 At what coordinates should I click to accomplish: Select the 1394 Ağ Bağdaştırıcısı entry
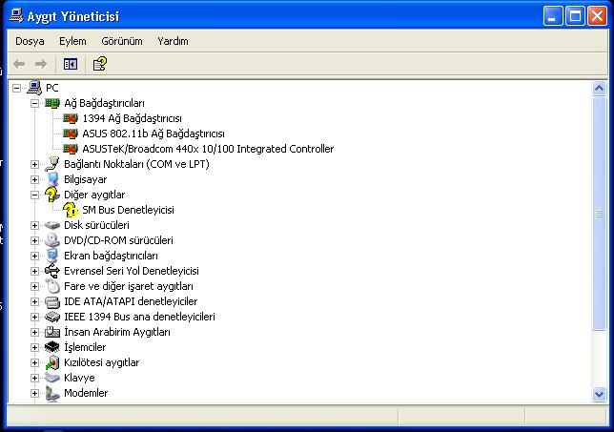pyautogui.click(x=132, y=118)
